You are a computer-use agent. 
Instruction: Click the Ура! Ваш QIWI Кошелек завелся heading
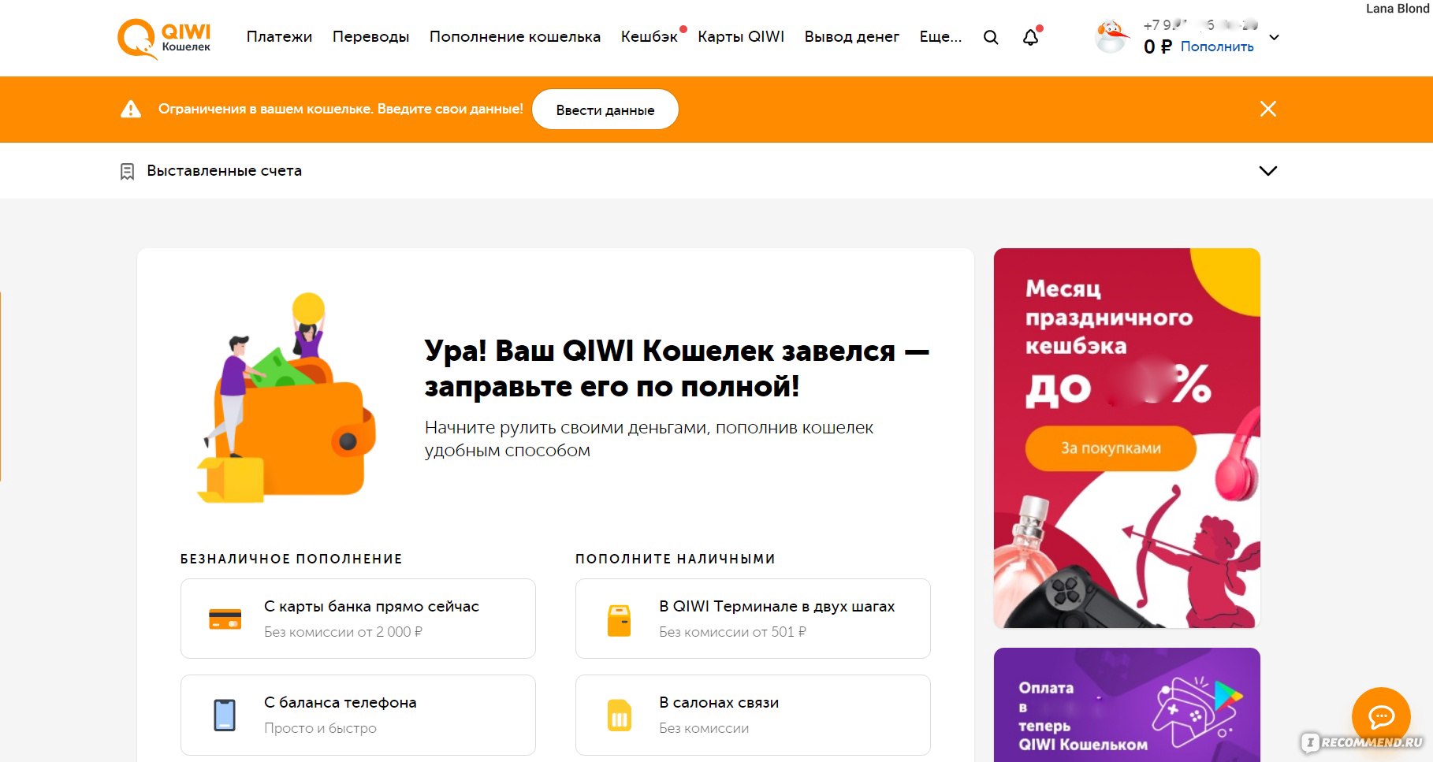click(676, 368)
